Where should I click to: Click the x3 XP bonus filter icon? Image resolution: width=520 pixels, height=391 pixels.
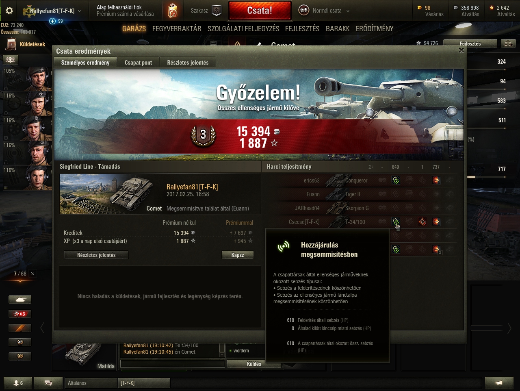[x=20, y=314]
